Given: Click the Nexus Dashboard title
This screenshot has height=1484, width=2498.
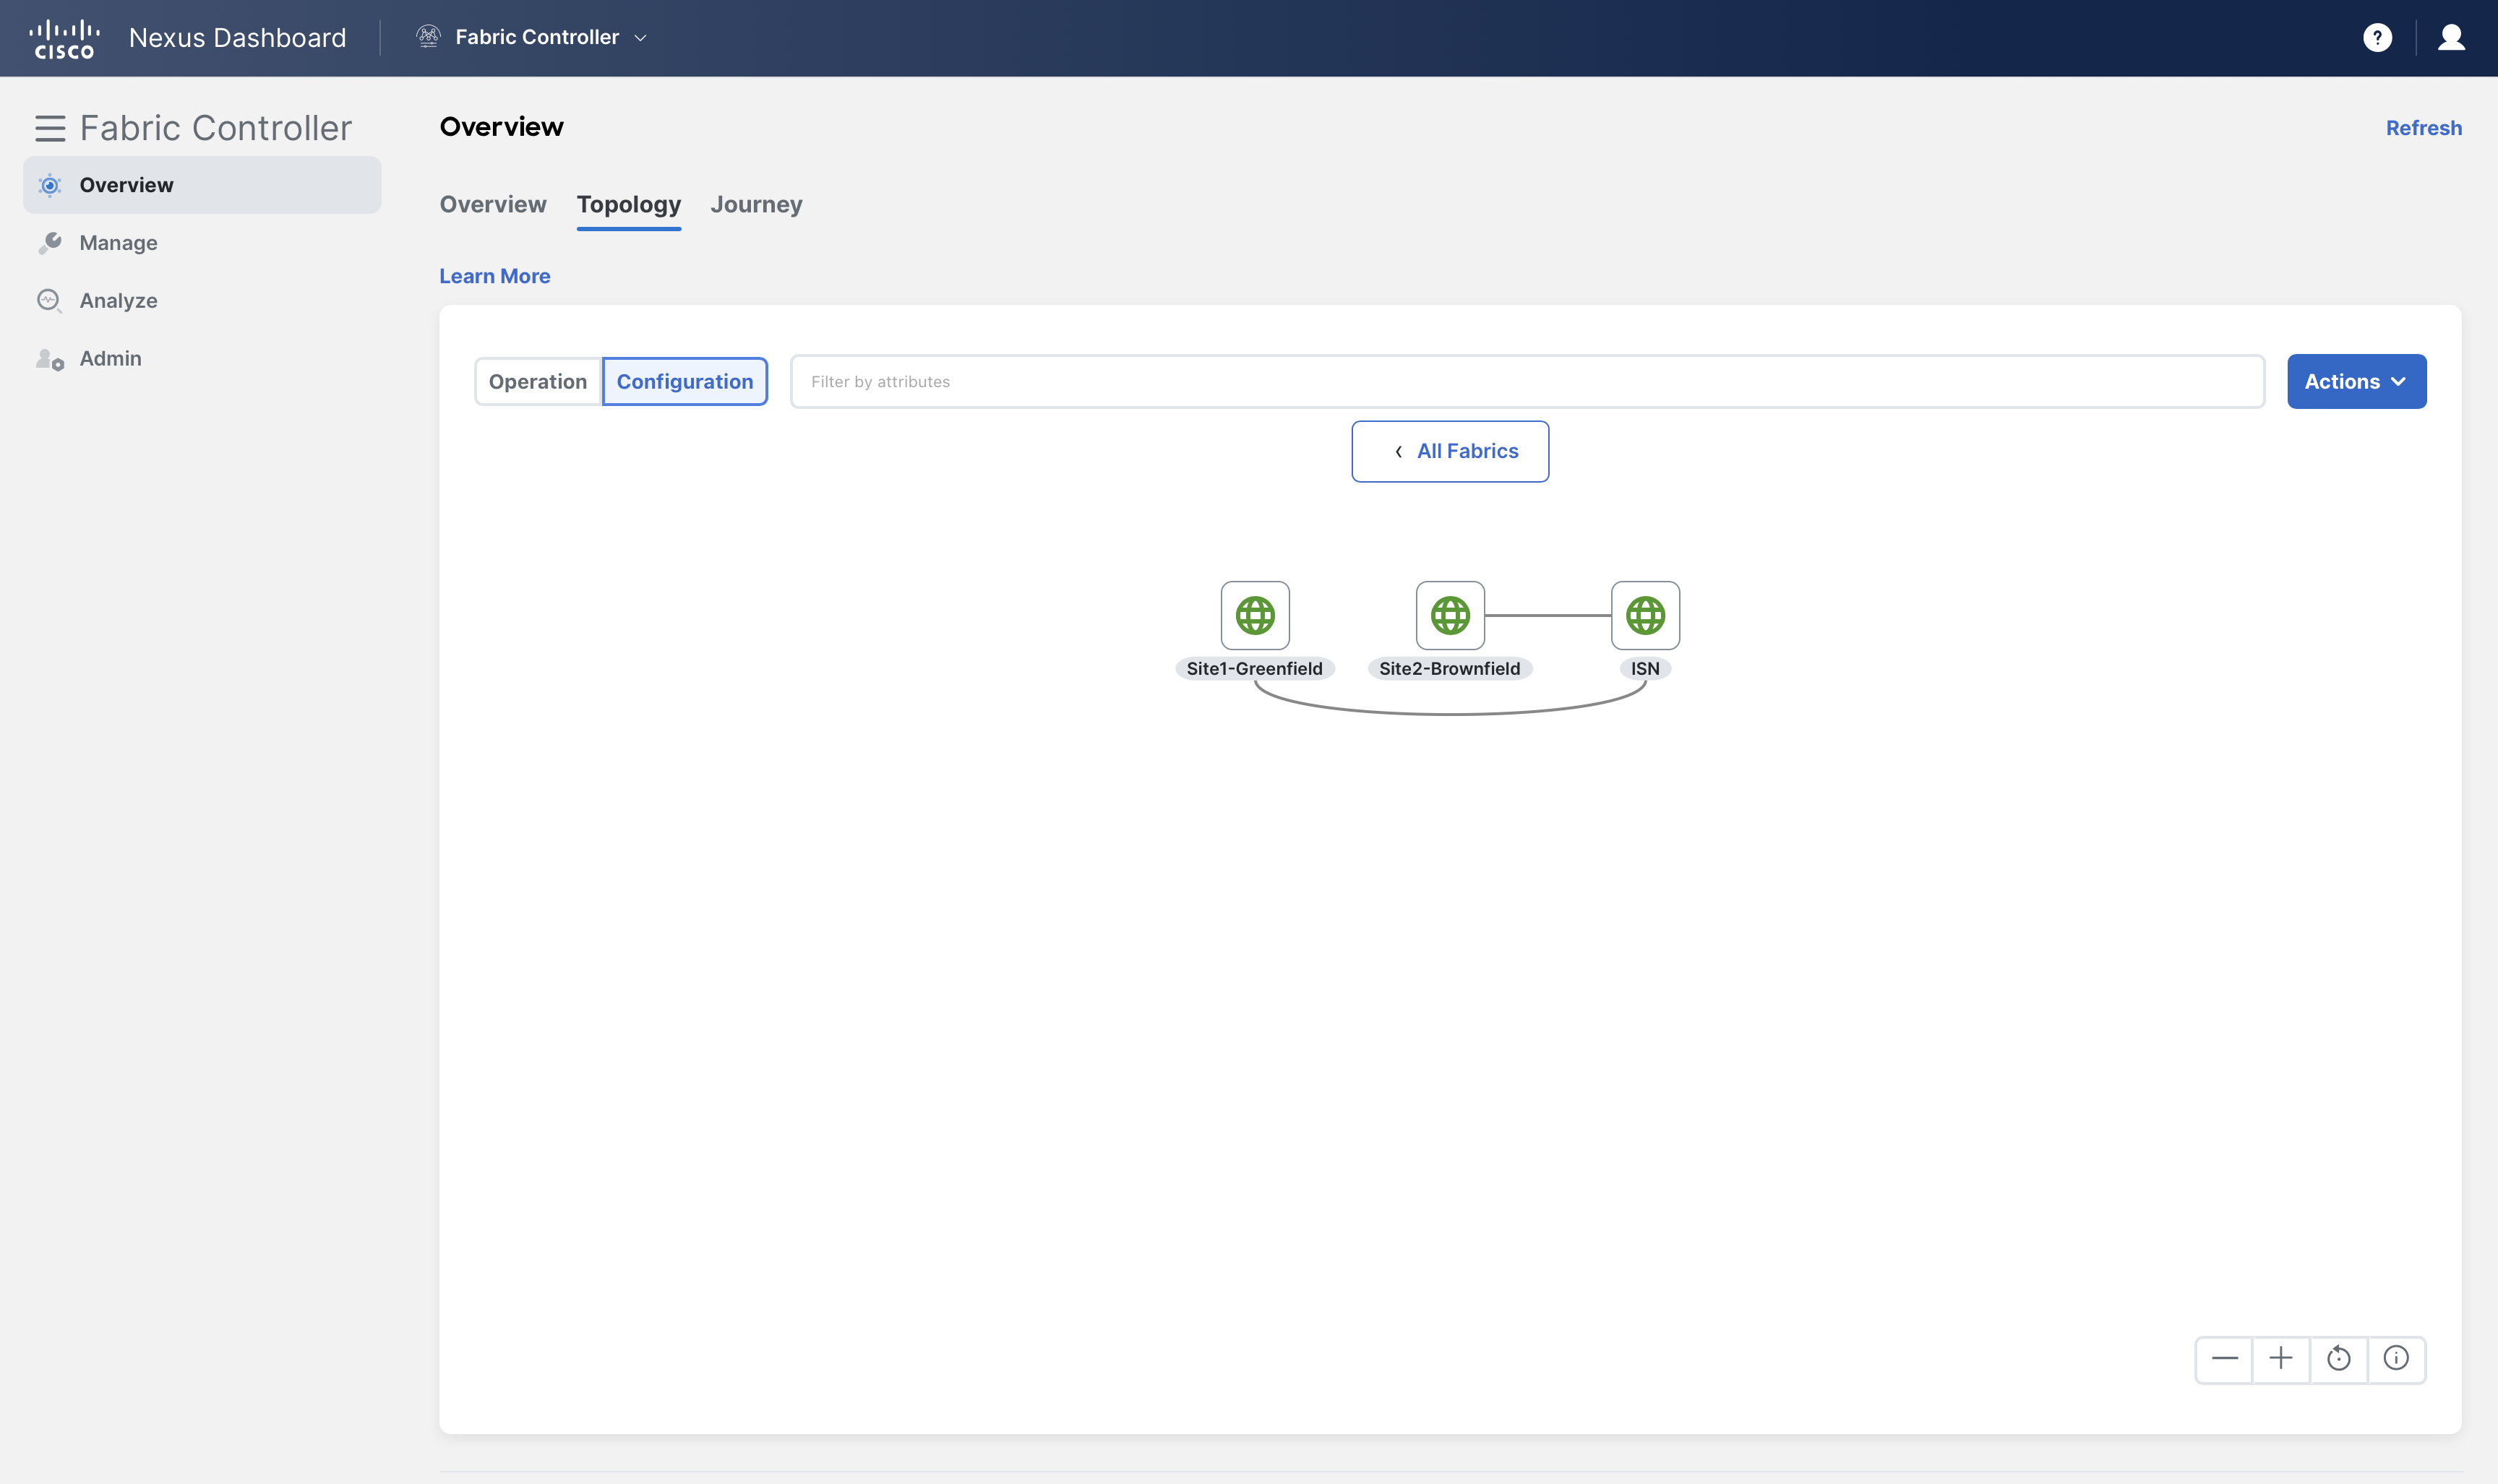Looking at the screenshot, I should [237, 38].
